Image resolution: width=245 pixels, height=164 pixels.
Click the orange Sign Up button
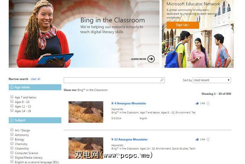[x=183, y=25]
